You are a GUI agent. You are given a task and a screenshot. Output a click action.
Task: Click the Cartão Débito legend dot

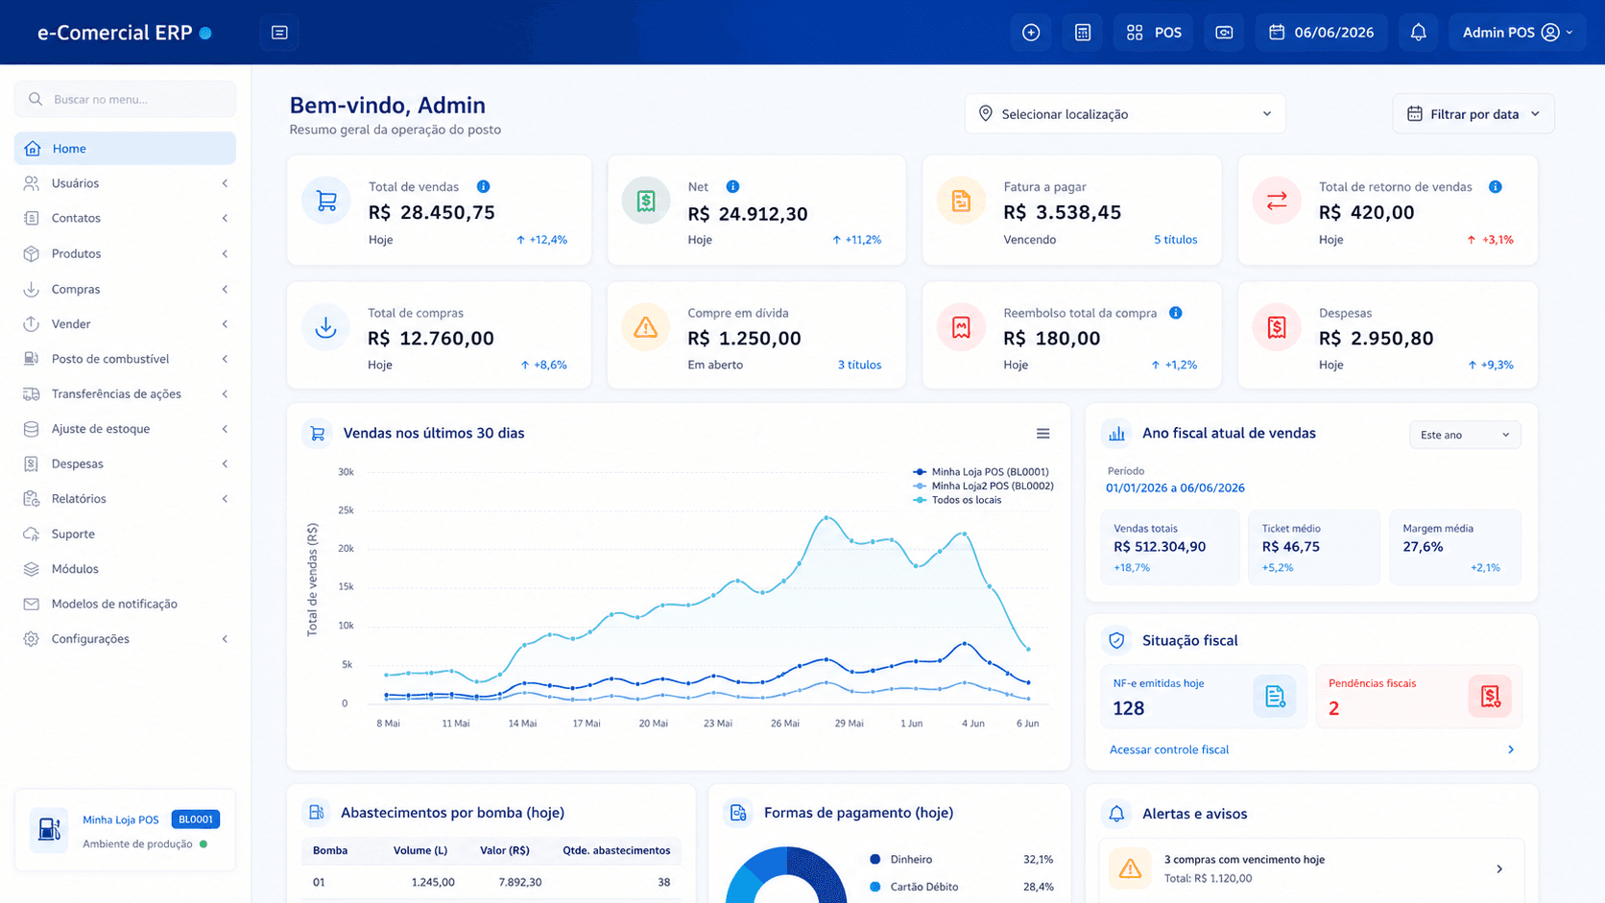point(874,887)
